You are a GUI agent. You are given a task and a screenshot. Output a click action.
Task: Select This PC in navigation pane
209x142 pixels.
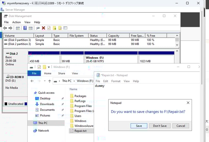(46, 123)
